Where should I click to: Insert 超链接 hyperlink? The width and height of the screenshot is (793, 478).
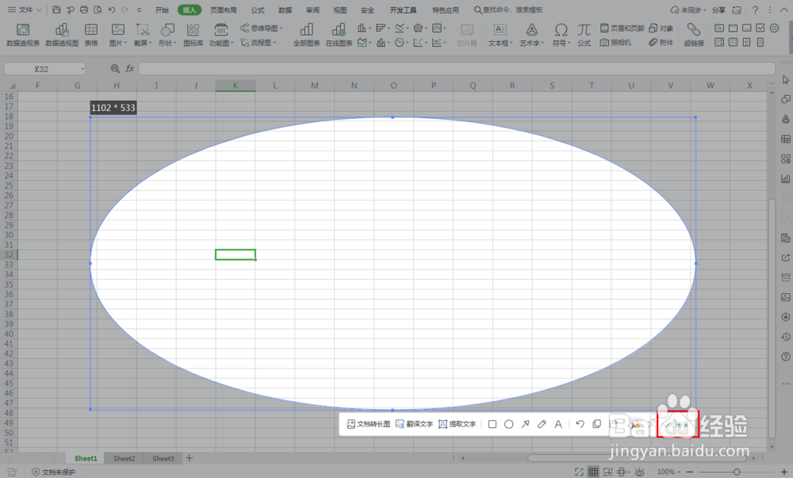(694, 35)
